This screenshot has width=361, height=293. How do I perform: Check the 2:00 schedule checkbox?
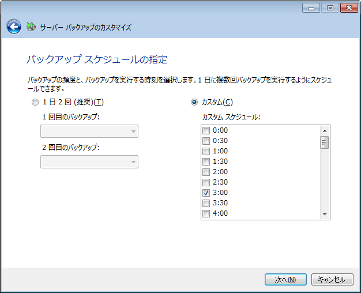pyautogui.click(x=206, y=172)
